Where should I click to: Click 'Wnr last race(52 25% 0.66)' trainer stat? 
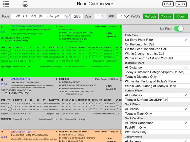[x=75, y=67]
